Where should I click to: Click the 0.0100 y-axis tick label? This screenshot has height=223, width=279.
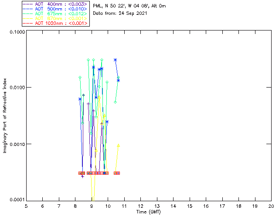click(x=16, y=88)
